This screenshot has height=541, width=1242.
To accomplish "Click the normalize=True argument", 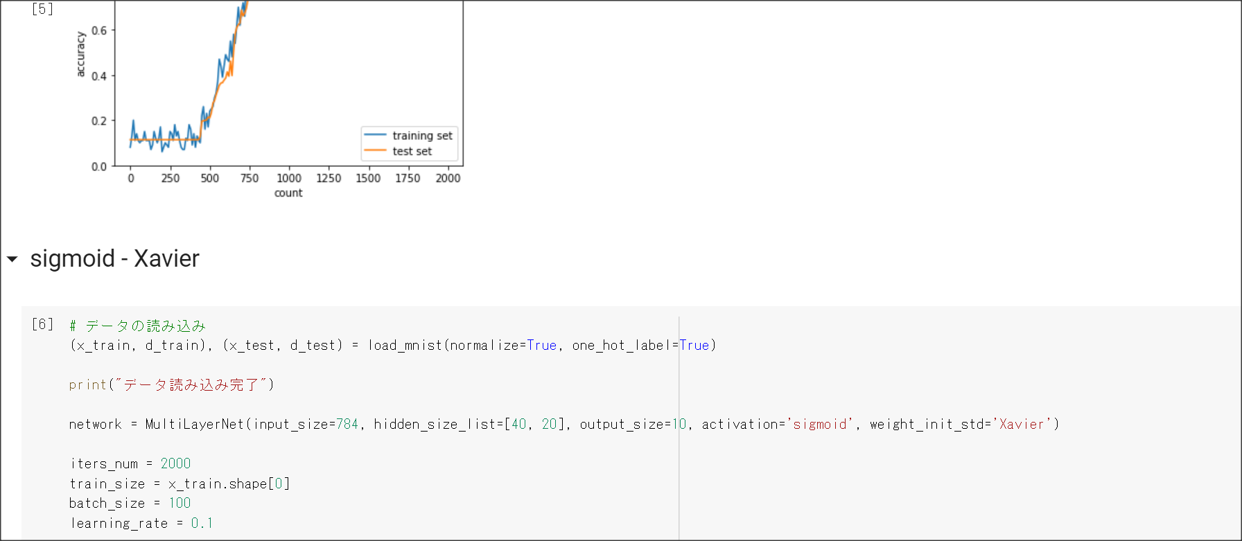I will point(503,345).
